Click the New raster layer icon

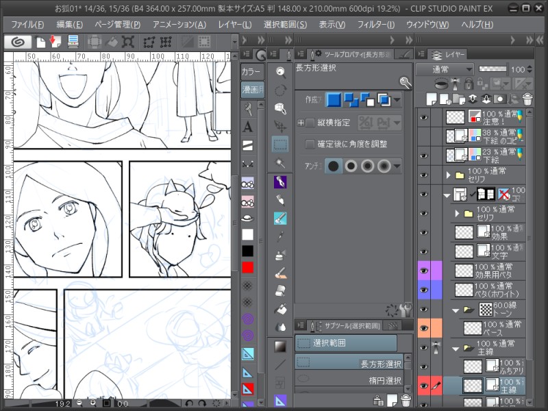tap(432, 99)
